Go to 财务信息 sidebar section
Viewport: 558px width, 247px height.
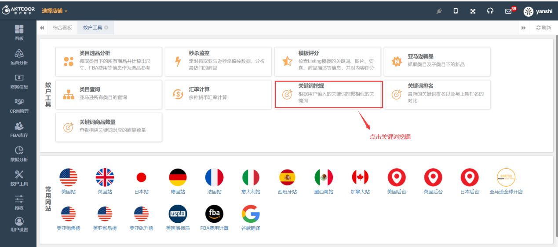tap(19, 81)
